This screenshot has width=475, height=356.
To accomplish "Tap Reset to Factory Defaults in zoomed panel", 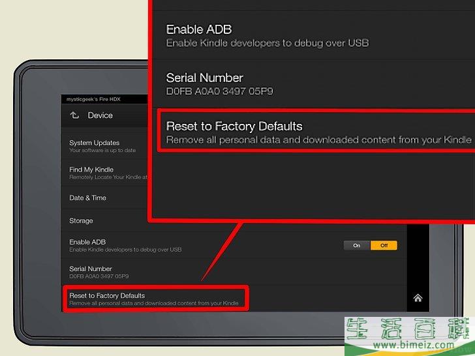I will pos(317,132).
